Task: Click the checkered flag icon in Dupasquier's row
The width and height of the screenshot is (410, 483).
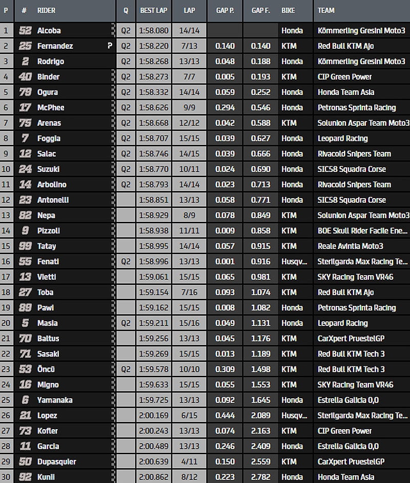Action: click(x=113, y=462)
